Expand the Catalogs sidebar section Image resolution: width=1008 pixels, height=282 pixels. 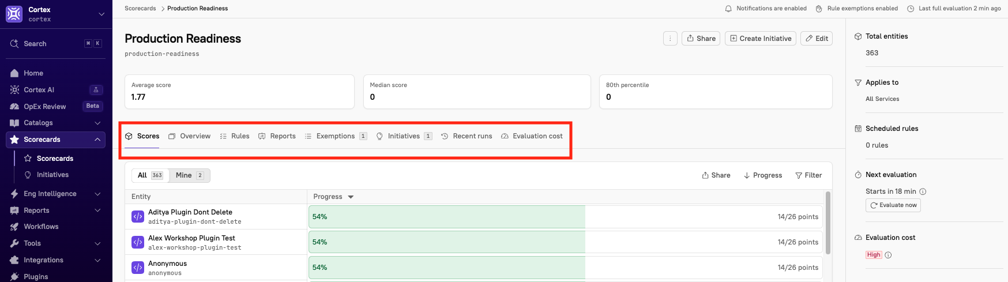[x=56, y=123]
